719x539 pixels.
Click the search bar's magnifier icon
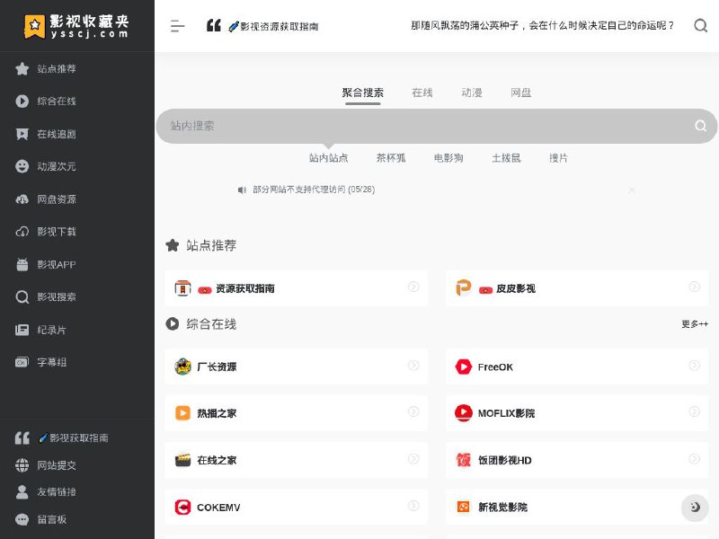click(x=700, y=126)
